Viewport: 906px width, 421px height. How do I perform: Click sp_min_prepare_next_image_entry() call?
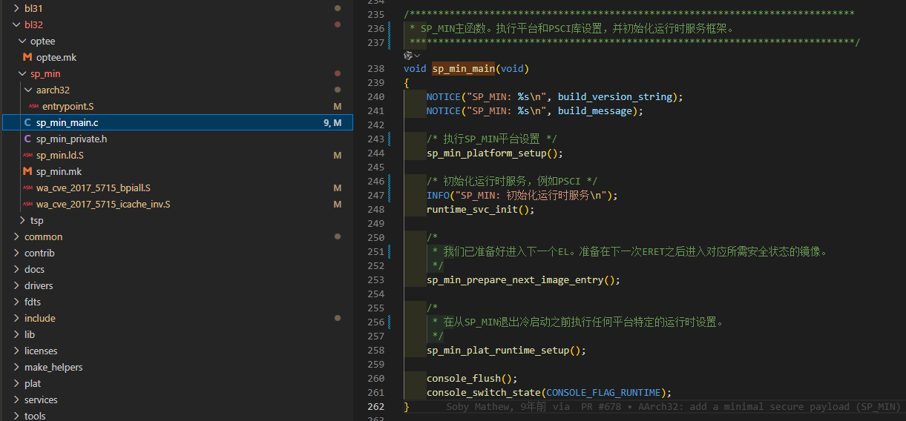(523, 279)
